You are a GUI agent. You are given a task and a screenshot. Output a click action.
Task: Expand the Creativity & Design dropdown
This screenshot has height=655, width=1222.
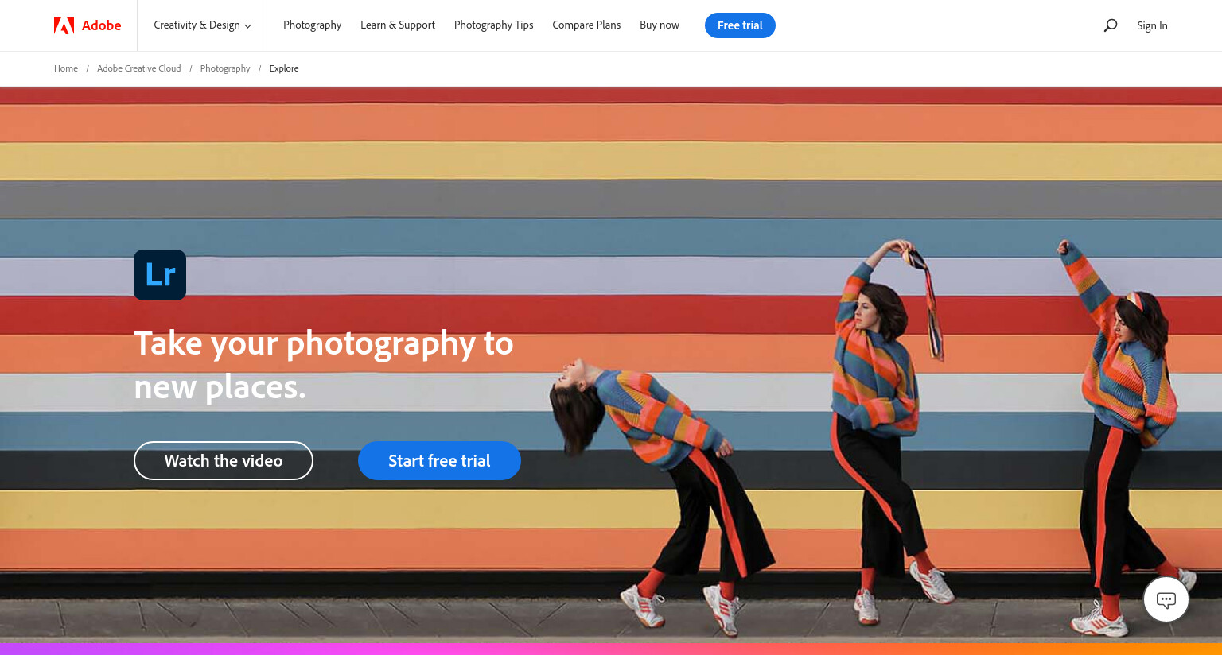203,25
